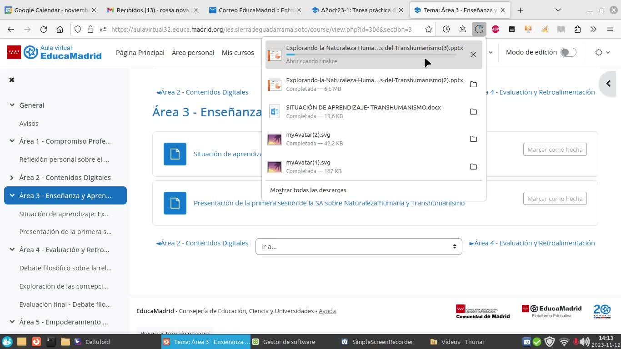Reload the current page
621x349 pixels.
(44, 29)
